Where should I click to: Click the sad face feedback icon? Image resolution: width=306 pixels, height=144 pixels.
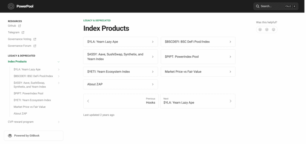pos(260,29)
